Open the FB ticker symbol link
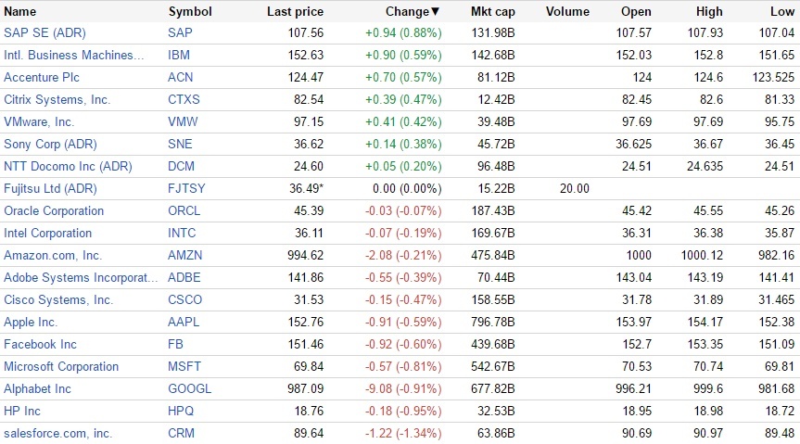Screen dimensions: 800x444 click(175, 344)
